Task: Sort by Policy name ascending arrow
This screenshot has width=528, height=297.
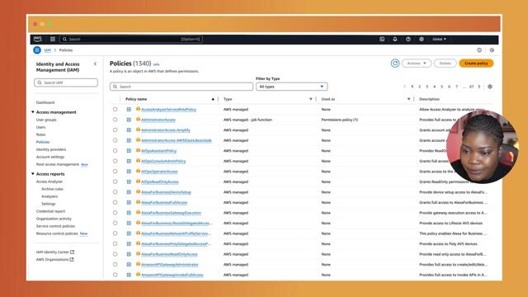Action: pos(213,99)
